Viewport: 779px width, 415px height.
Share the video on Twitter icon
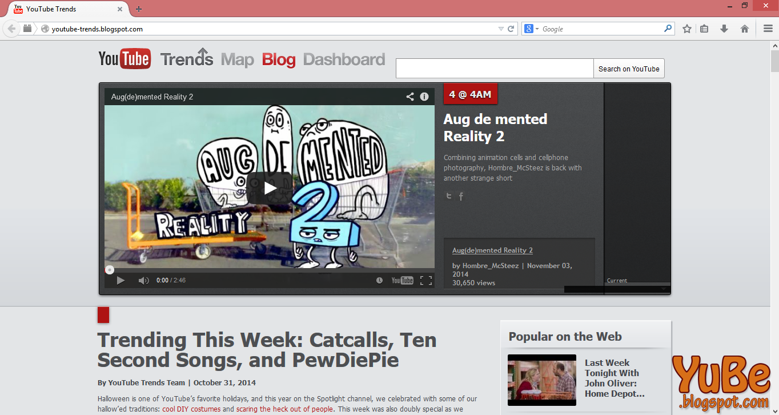449,196
